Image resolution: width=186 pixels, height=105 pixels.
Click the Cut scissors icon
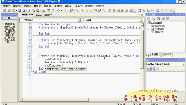(29, 10)
